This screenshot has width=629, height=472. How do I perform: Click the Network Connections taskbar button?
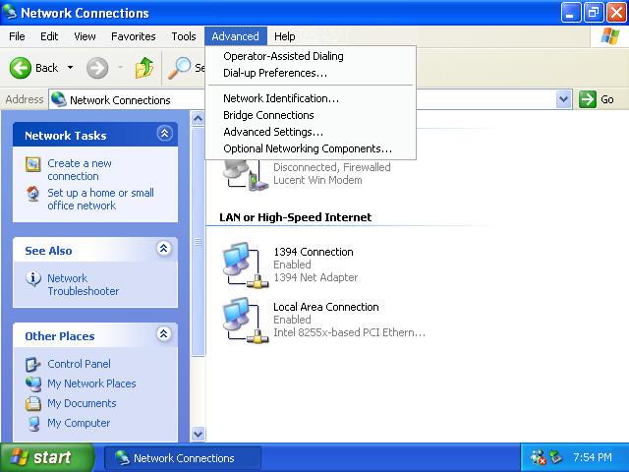pyautogui.click(x=183, y=458)
